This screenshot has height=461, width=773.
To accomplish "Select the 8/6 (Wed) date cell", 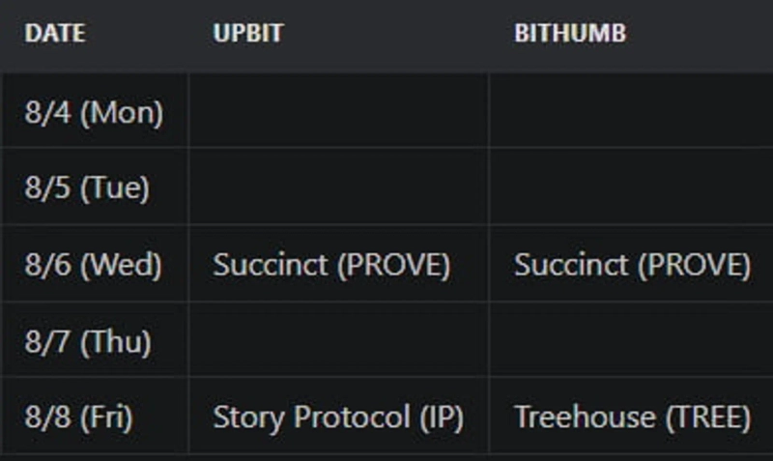I will 94,265.
